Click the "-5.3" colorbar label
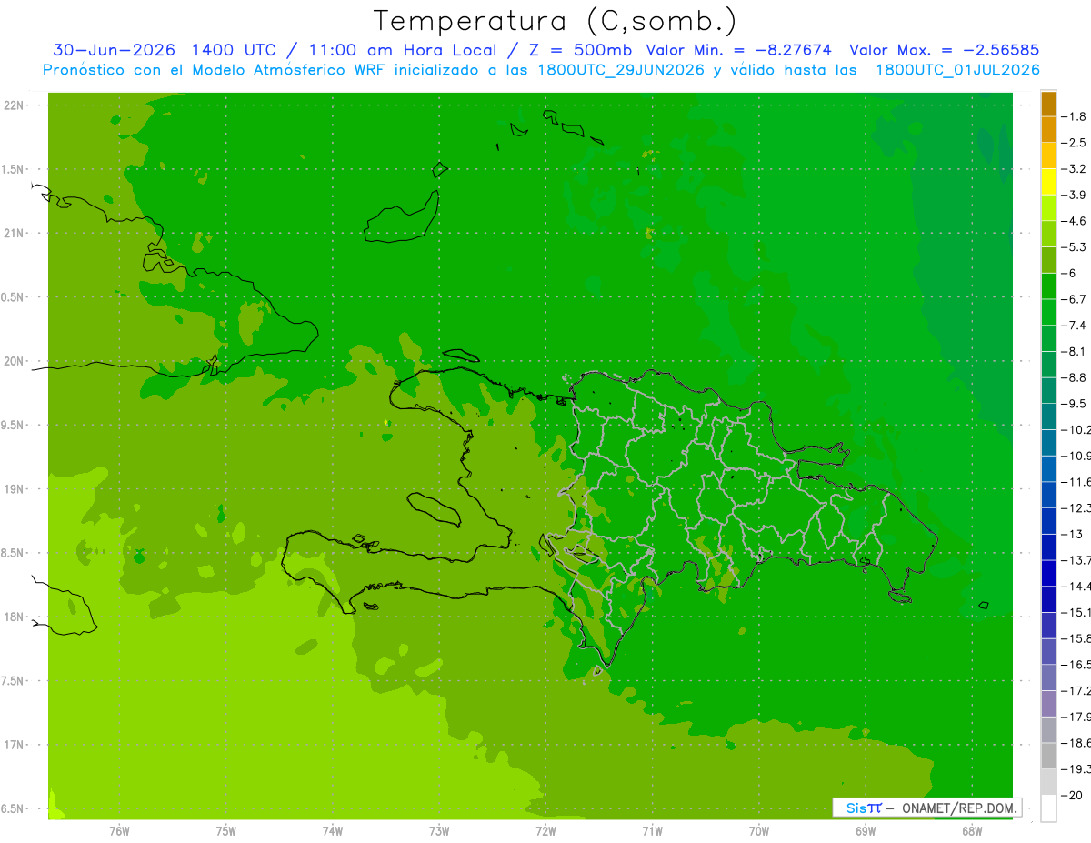This screenshot has height=843, width=1091. (1073, 246)
